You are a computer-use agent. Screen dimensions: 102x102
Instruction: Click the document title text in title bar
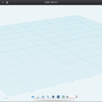tap(51, 2)
